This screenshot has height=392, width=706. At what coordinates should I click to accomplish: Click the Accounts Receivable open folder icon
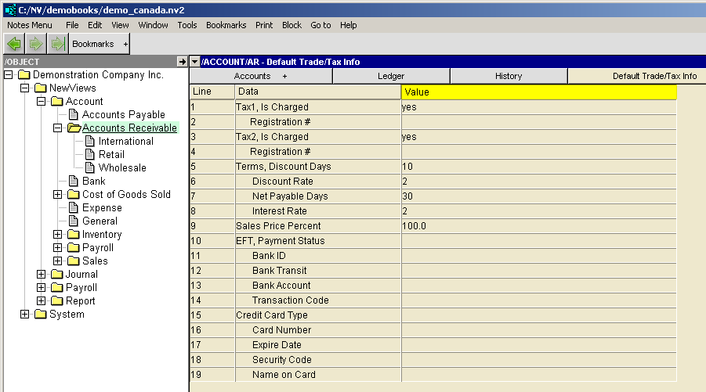coord(74,128)
